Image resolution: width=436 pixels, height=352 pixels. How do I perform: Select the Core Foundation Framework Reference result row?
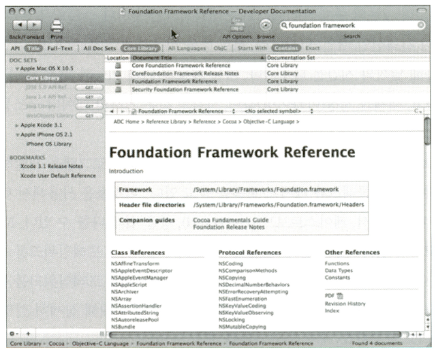click(x=267, y=65)
